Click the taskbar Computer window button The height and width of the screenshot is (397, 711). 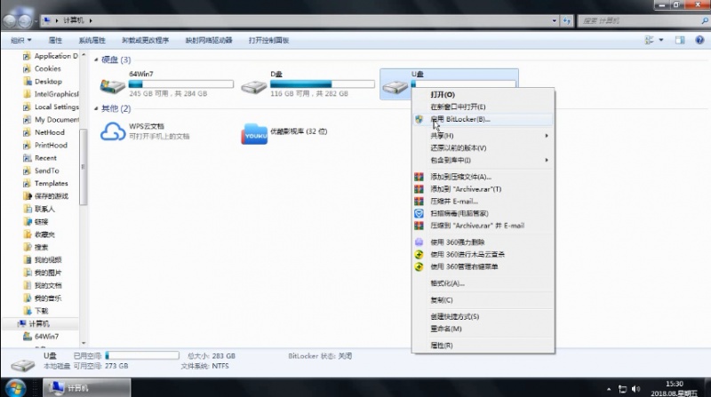click(x=86, y=388)
